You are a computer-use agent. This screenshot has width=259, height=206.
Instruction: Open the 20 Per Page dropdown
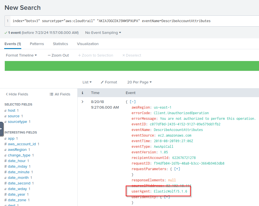139,82
